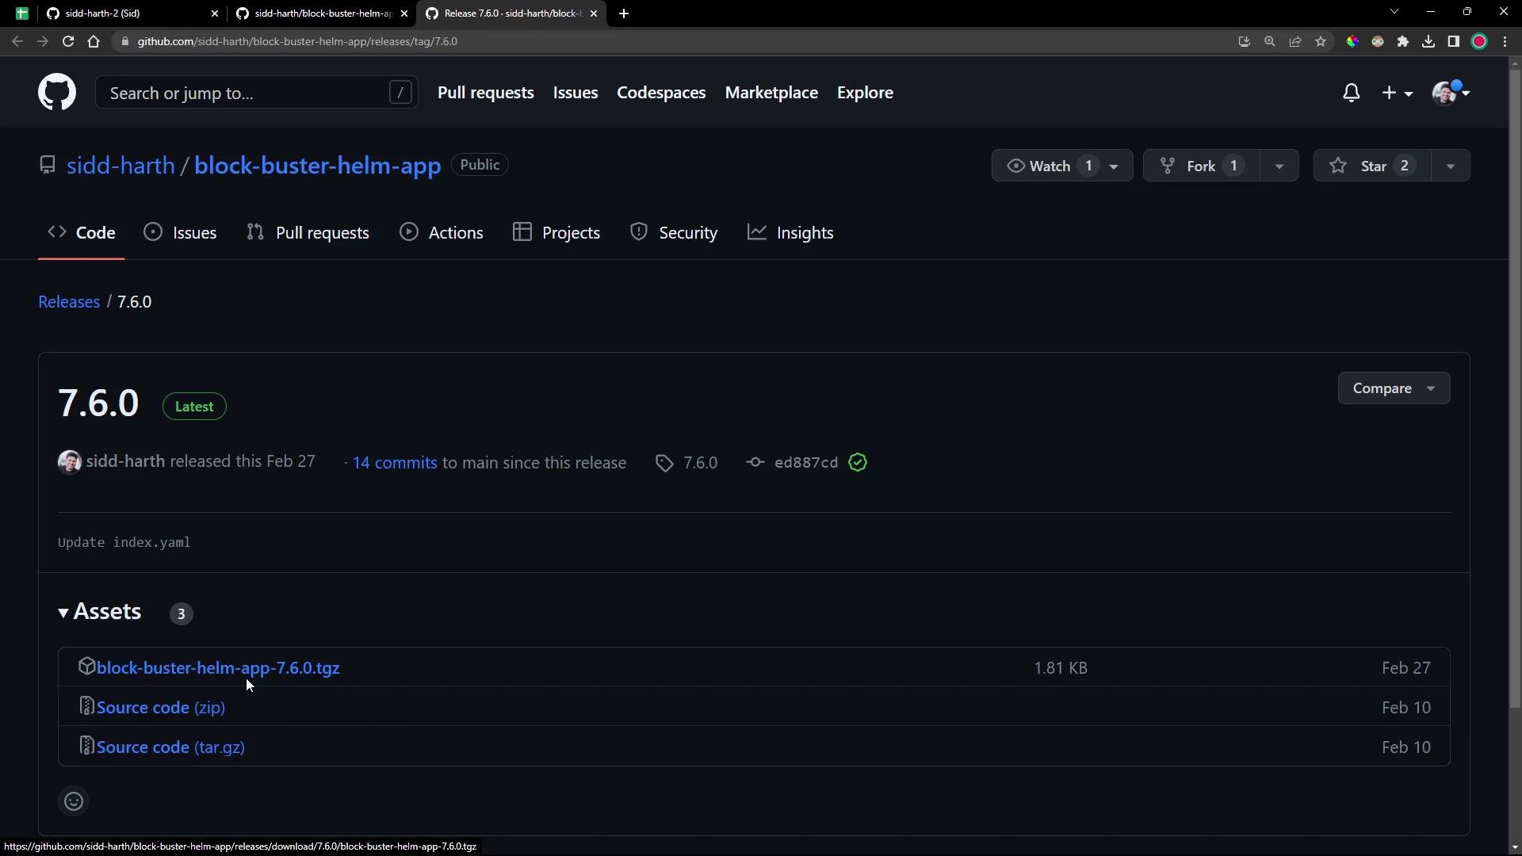Viewport: 1522px width, 856px height.
Task: Open the Actions repository tab
Action: [x=442, y=232]
